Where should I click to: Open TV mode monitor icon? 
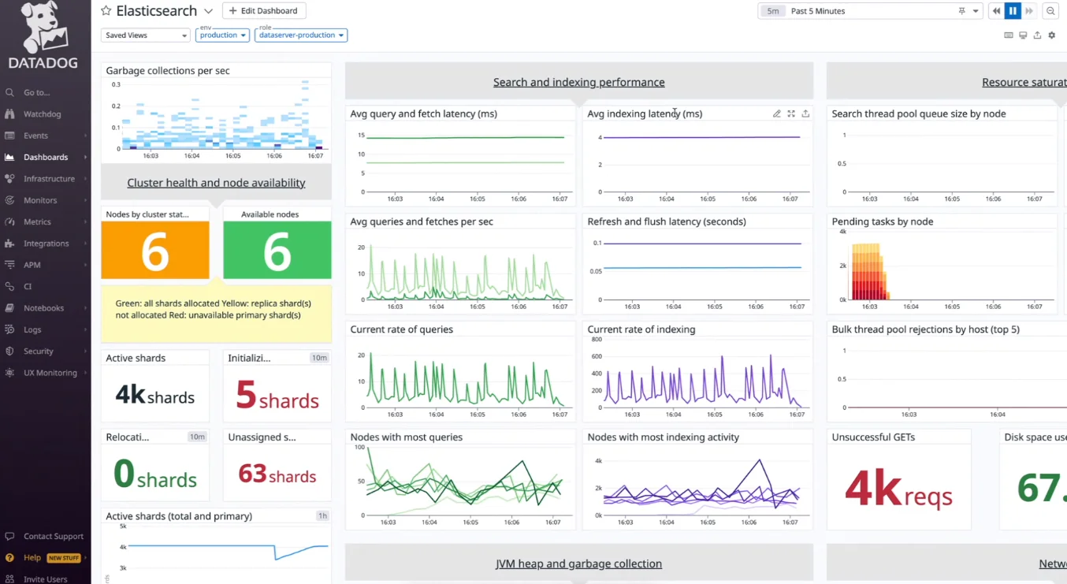[1023, 35]
